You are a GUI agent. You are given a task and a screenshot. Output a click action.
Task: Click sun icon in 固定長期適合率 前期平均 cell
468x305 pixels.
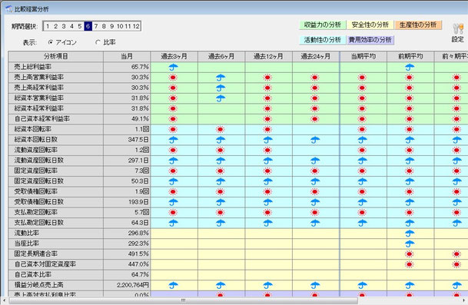point(409,254)
